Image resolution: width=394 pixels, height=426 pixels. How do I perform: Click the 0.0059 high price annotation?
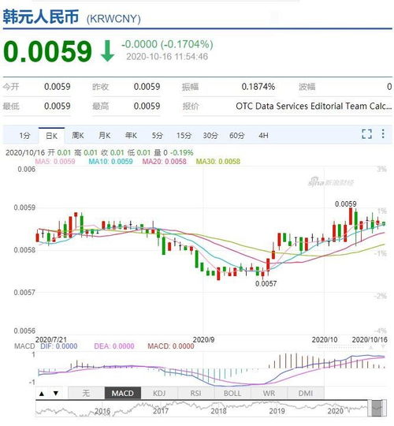coord(345,204)
